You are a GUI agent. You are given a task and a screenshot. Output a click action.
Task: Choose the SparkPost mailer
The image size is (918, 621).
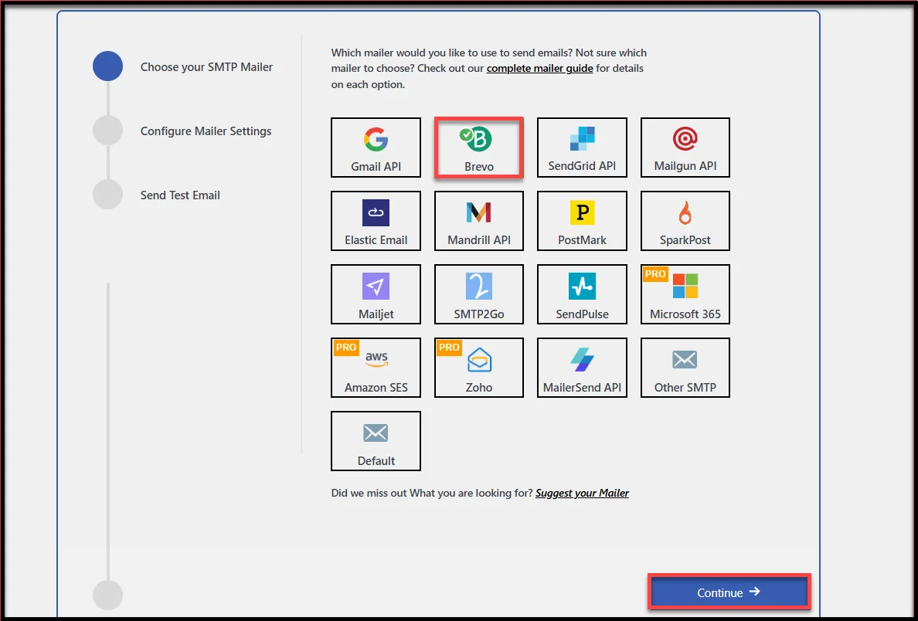click(x=685, y=221)
